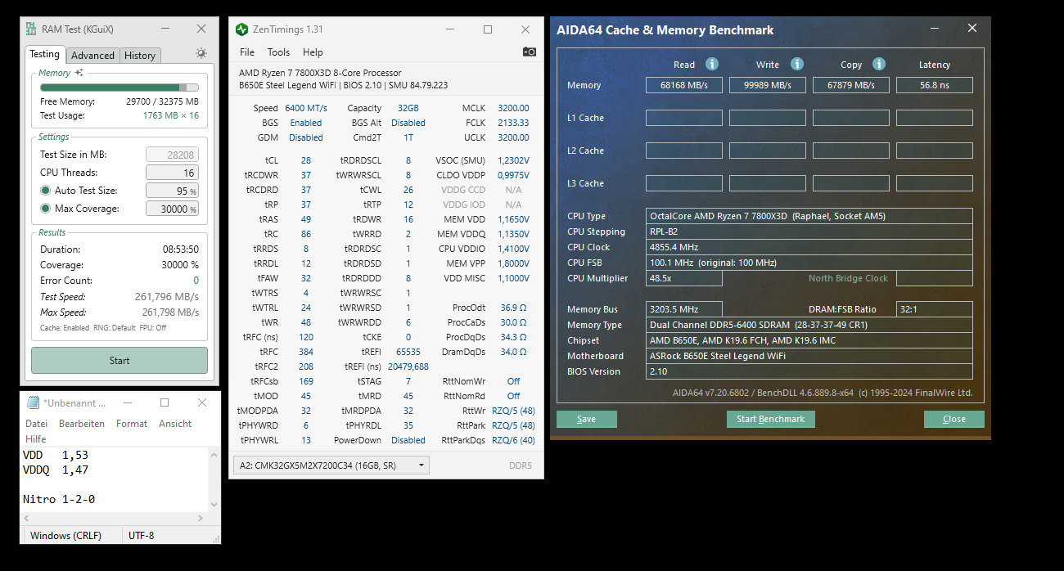Click the Motherboard value ASRock B650E Steel Legend
This screenshot has width=1064, height=571.
(809, 356)
